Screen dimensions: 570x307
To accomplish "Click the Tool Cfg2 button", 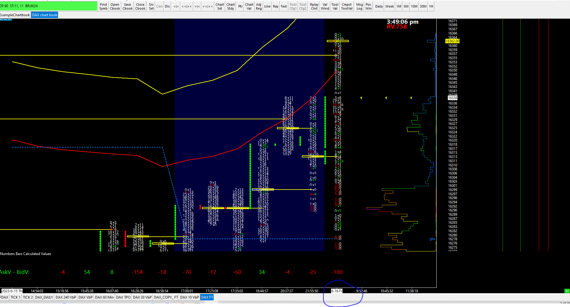I will [303, 6].
